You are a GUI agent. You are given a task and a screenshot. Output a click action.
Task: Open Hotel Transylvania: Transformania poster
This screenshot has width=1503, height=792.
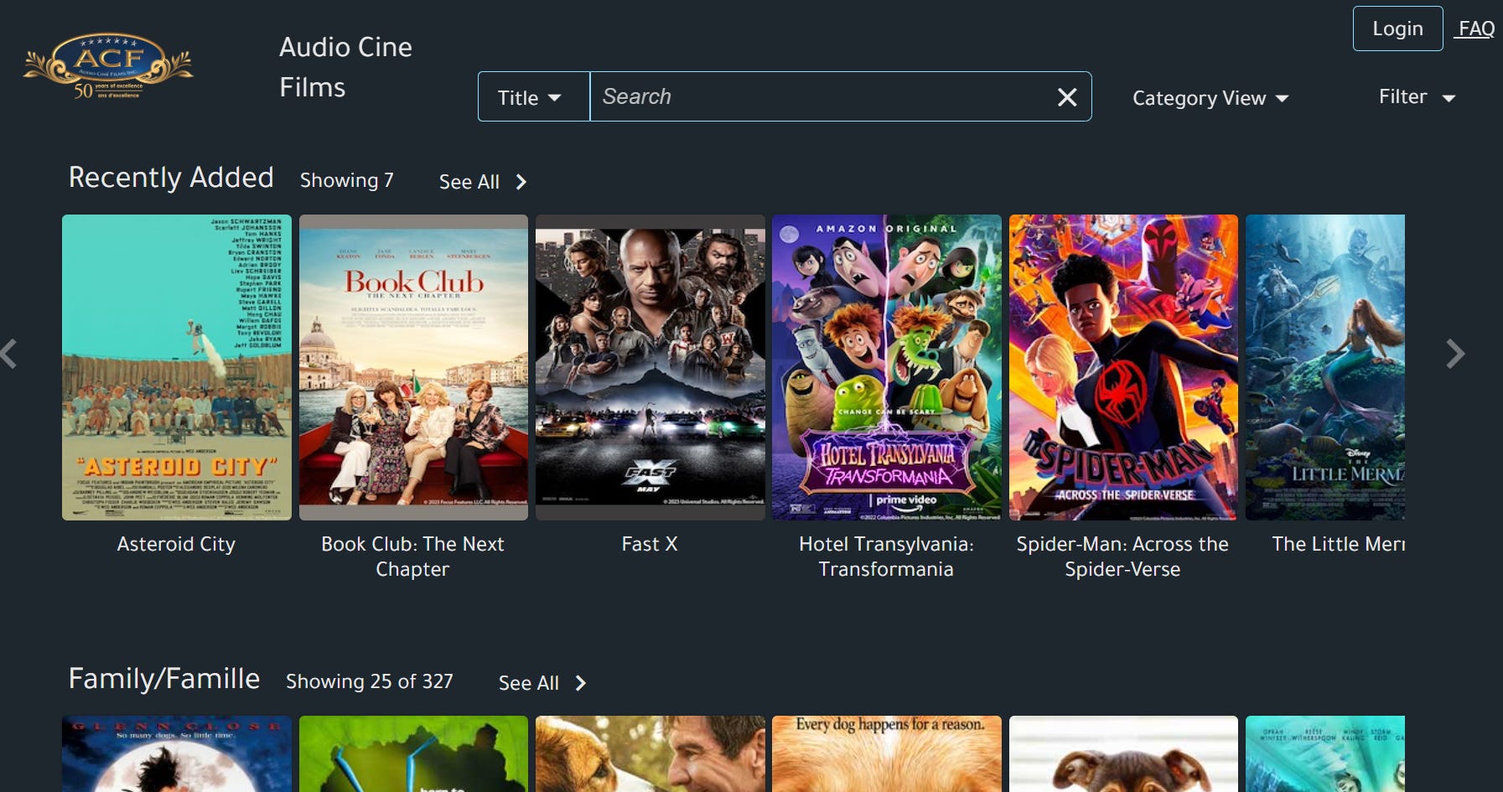[x=886, y=367]
